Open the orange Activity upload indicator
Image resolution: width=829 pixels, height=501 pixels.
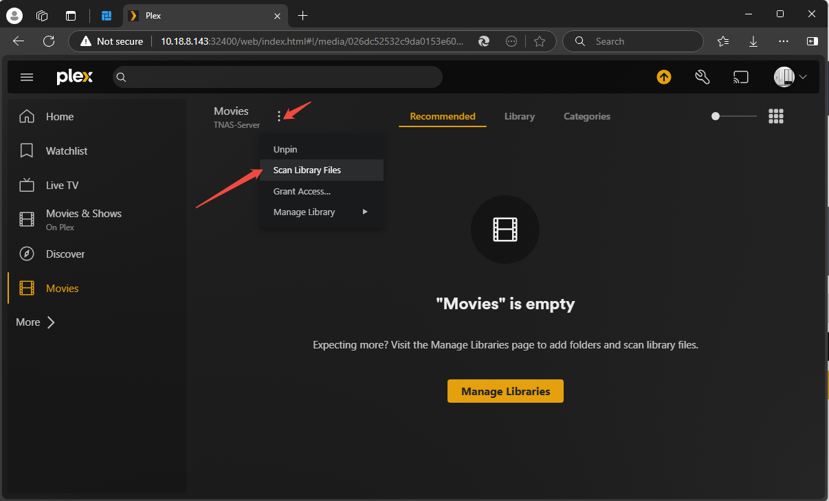click(663, 77)
